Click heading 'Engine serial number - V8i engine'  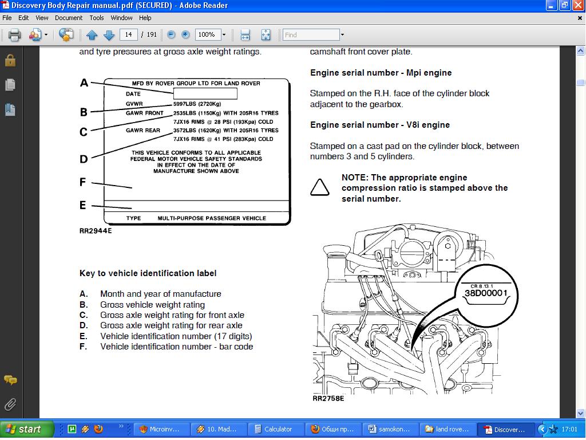point(380,125)
